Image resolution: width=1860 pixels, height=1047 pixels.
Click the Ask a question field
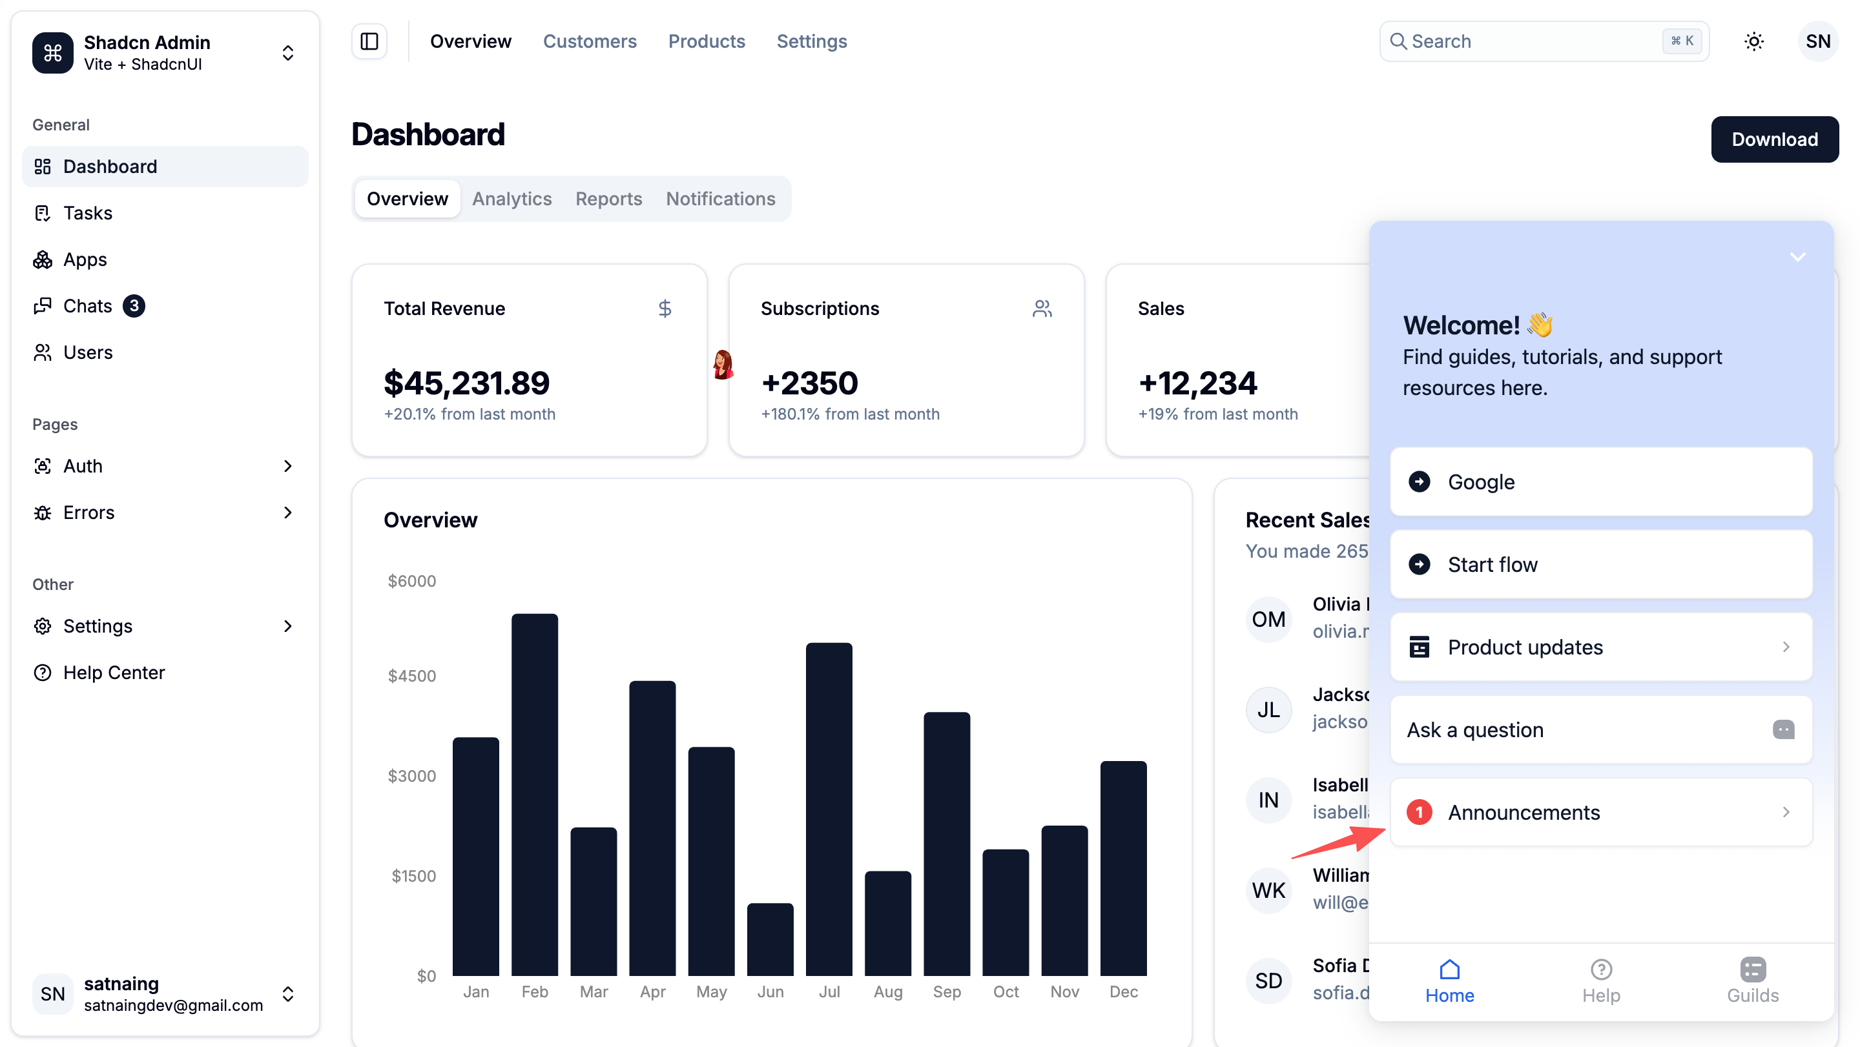1601,729
